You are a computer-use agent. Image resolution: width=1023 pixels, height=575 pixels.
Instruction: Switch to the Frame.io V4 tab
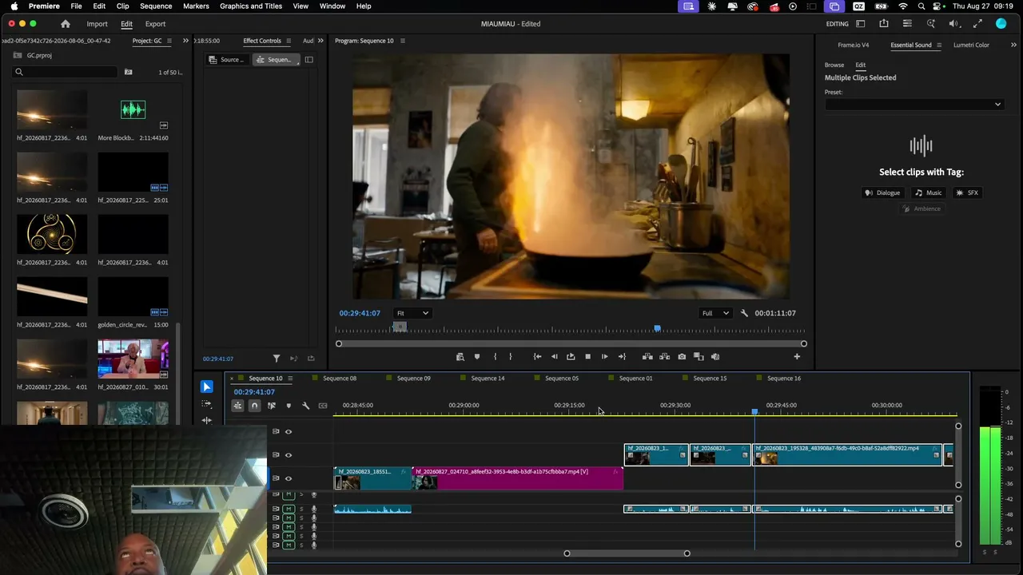[854, 46]
